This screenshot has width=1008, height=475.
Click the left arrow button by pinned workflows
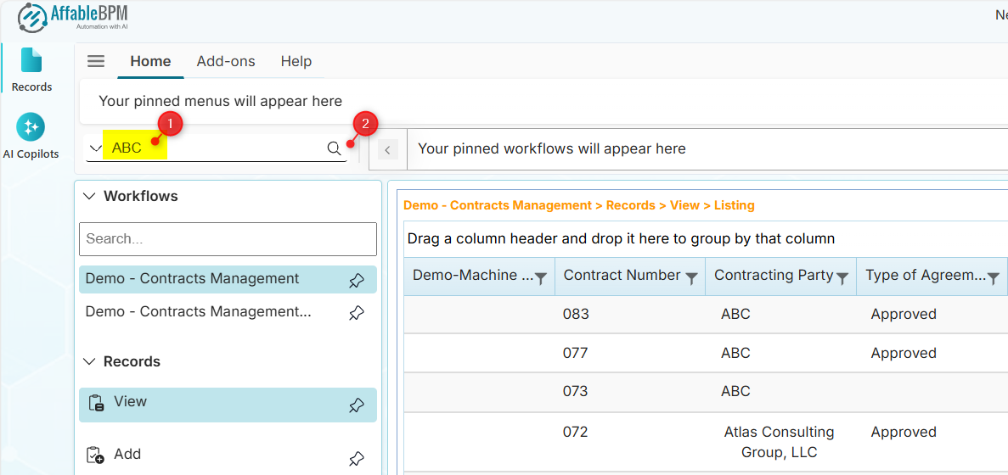[x=387, y=150]
